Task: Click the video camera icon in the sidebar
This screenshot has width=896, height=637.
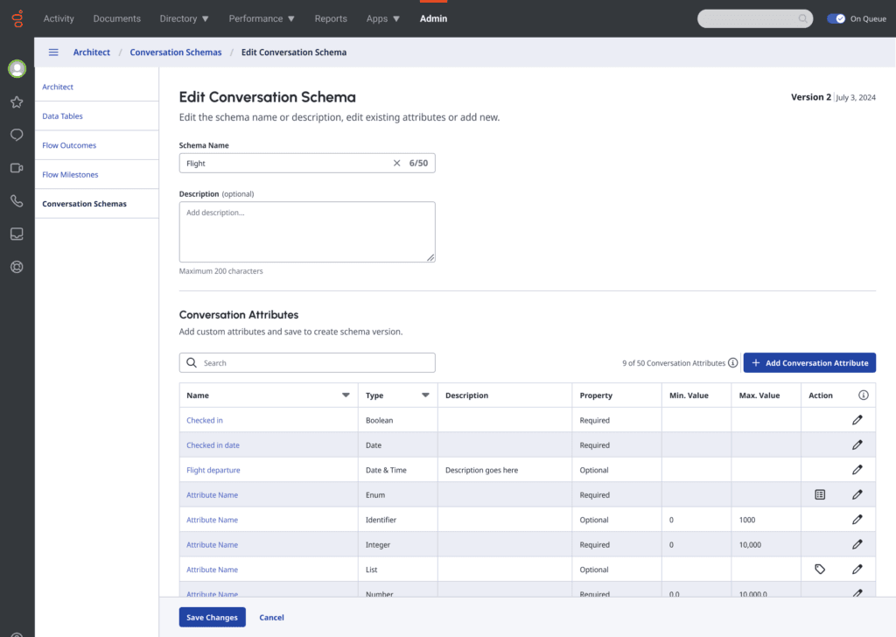Action: 16,167
